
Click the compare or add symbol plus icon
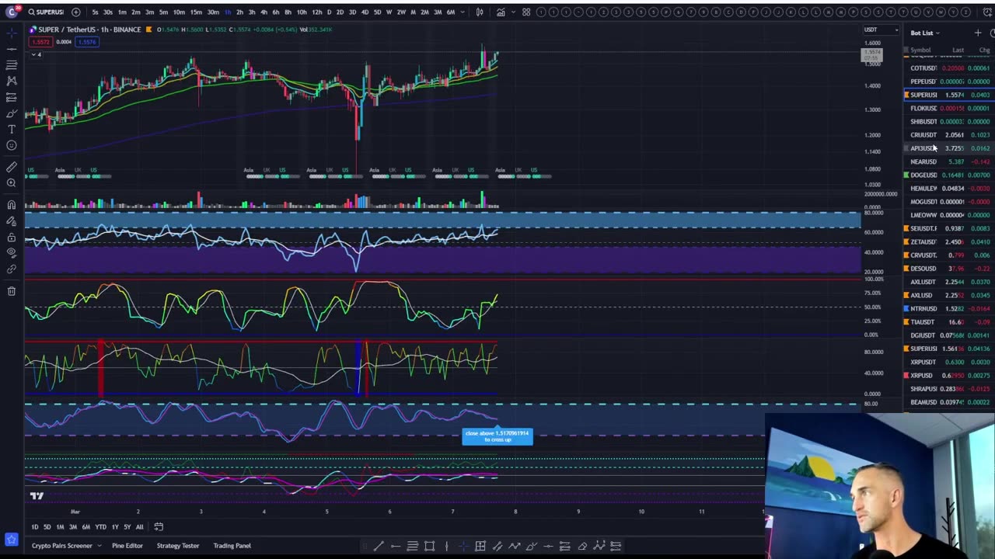click(x=75, y=12)
